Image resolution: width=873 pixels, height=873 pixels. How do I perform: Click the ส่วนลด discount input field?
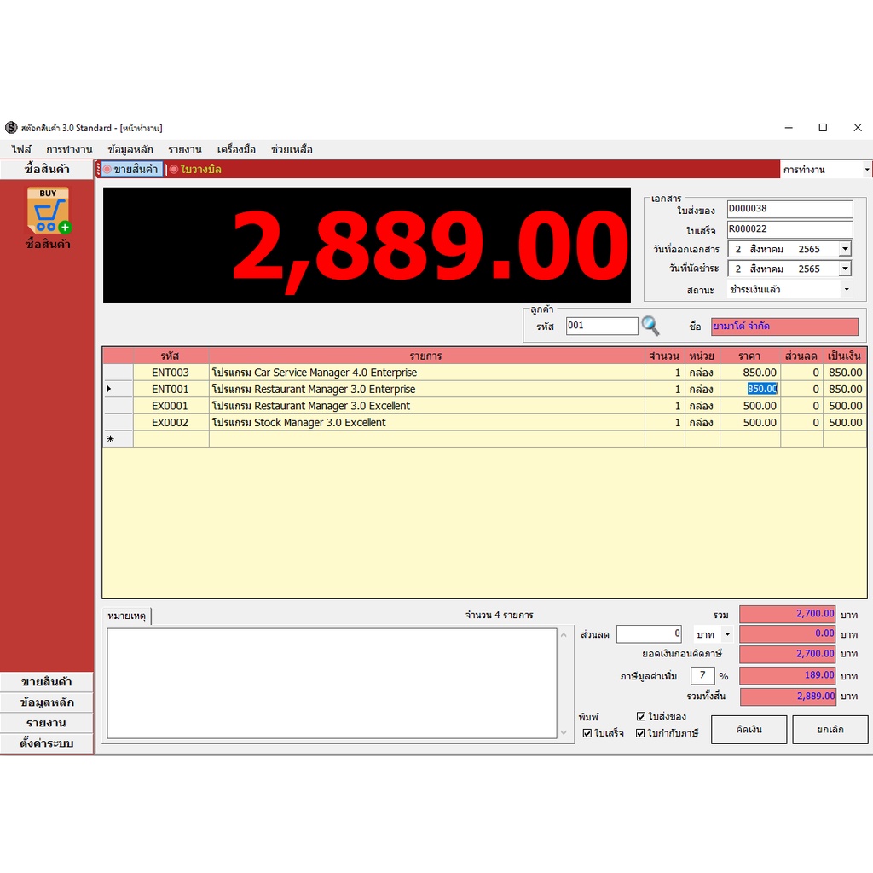(649, 633)
